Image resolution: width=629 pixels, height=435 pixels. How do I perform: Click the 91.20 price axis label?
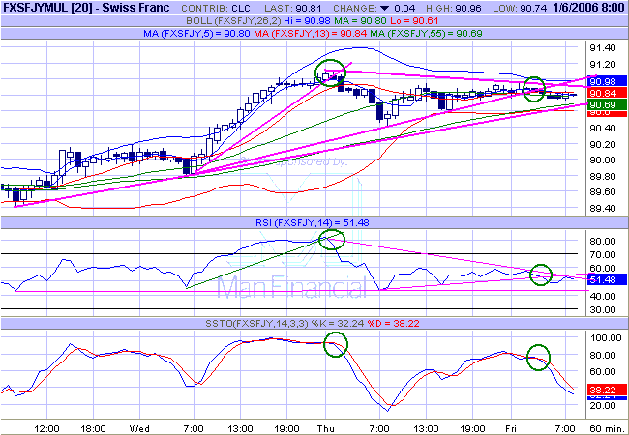(603, 64)
